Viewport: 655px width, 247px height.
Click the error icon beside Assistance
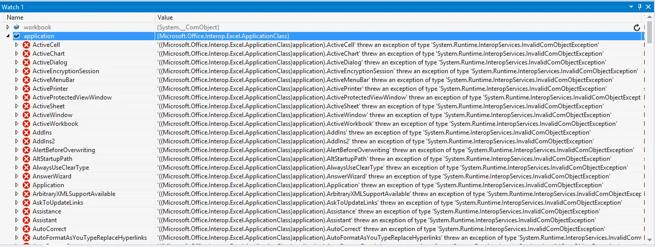[26, 211]
